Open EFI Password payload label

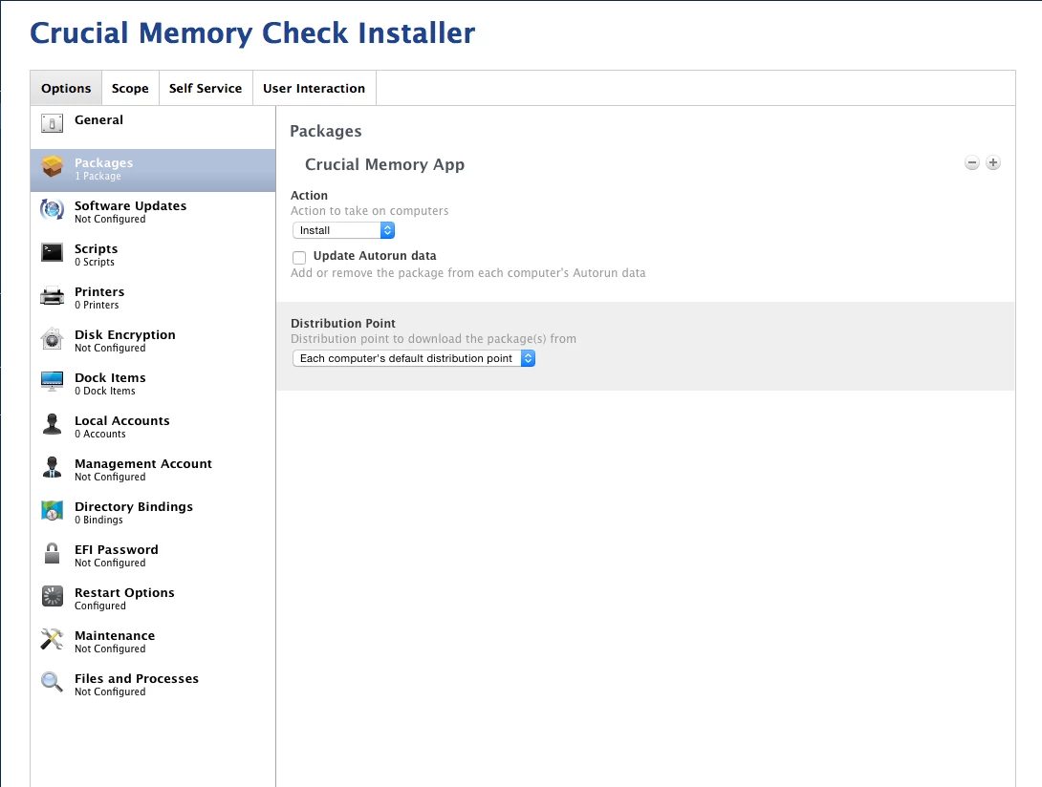[117, 550]
